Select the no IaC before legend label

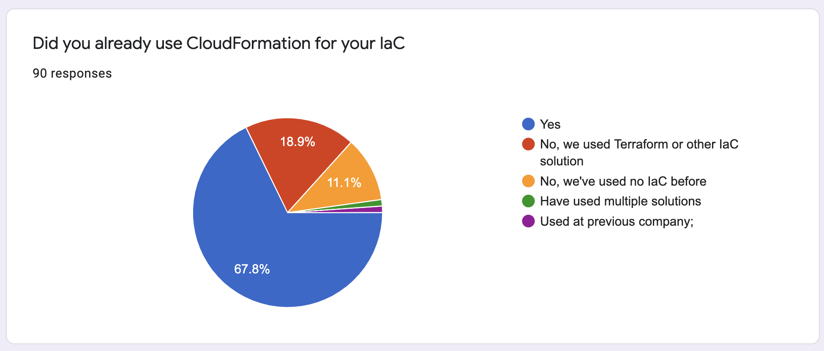pos(623,181)
